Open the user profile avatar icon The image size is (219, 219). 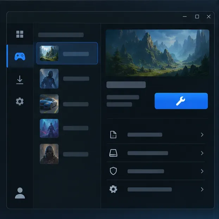pos(20,193)
